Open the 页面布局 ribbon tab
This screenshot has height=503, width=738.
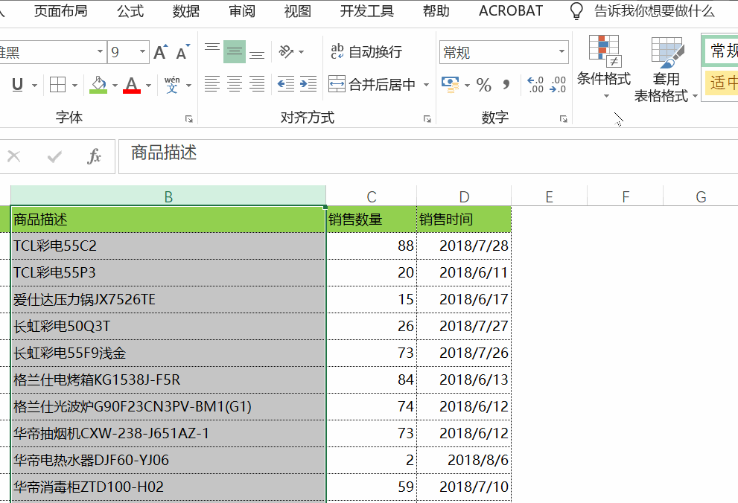click(x=61, y=11)
